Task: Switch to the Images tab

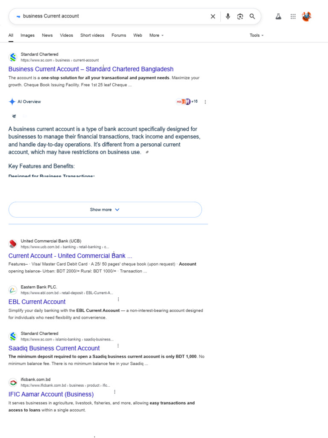Action: (x=27, y=36)
